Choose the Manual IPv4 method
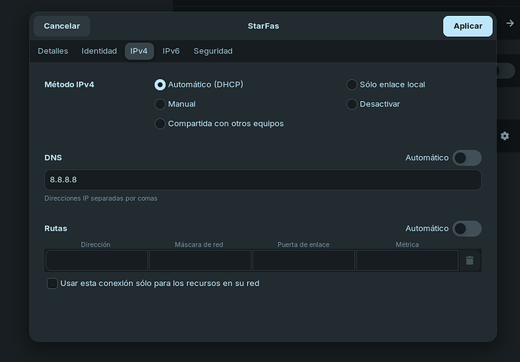 (160, 104)
